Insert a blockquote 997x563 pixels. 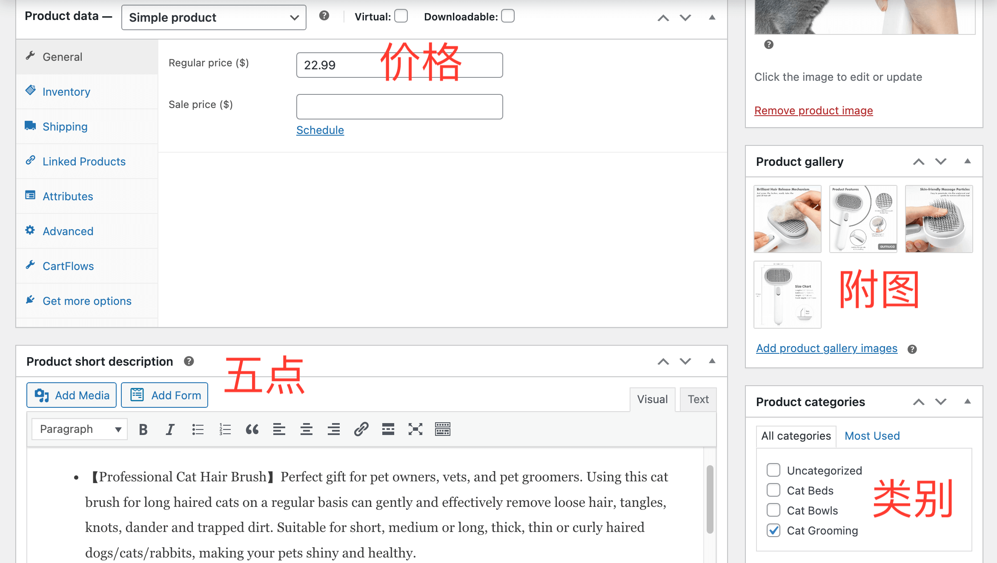[x=252, y=429]
